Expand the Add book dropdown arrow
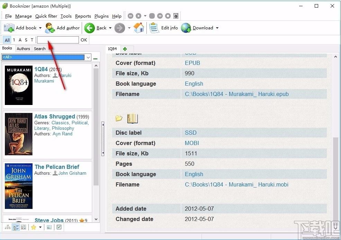The image size is (341, 240). (x=40, y=28)
